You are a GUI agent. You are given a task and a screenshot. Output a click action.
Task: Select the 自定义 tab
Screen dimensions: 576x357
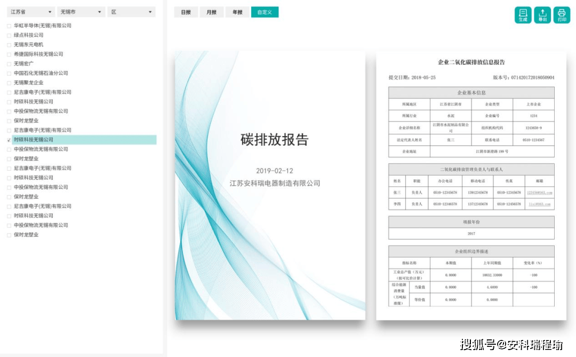pyautogui.click(x=265, y=12)
